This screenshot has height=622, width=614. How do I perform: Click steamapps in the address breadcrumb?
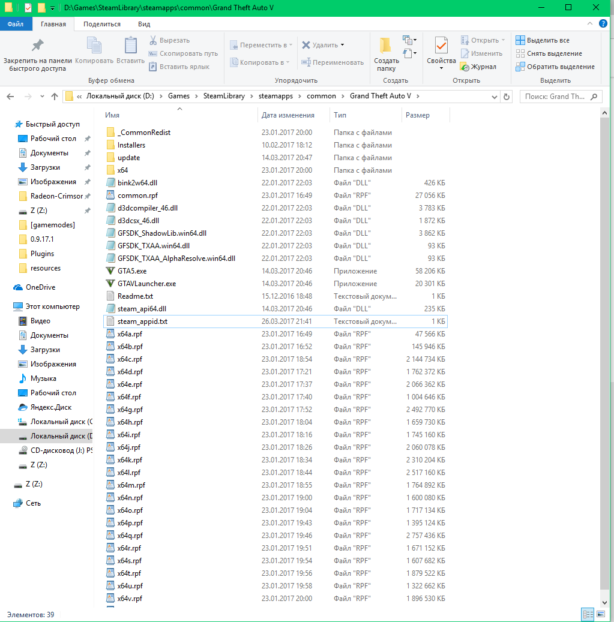tap(276, 96)
